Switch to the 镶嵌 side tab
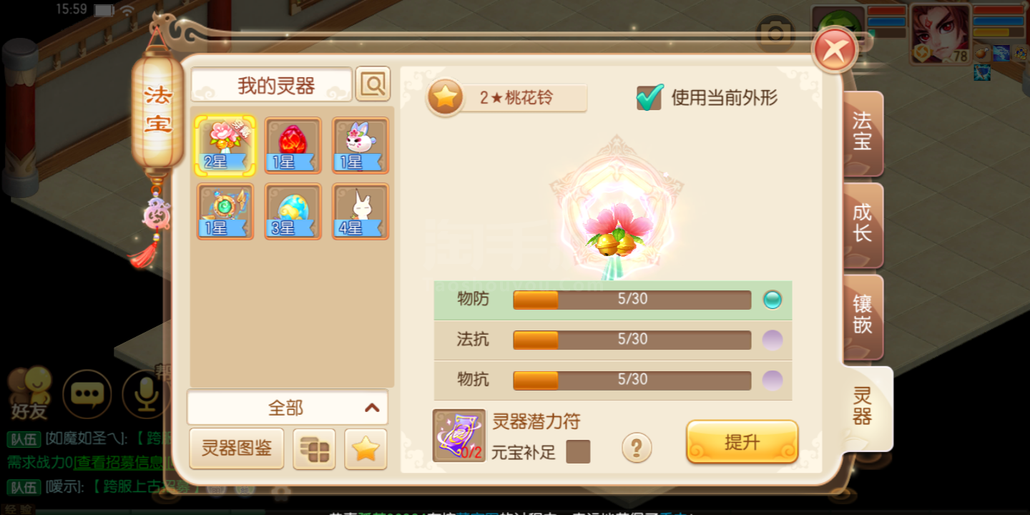The width and height of the screenshot is (1030, 515). (863, 315)
